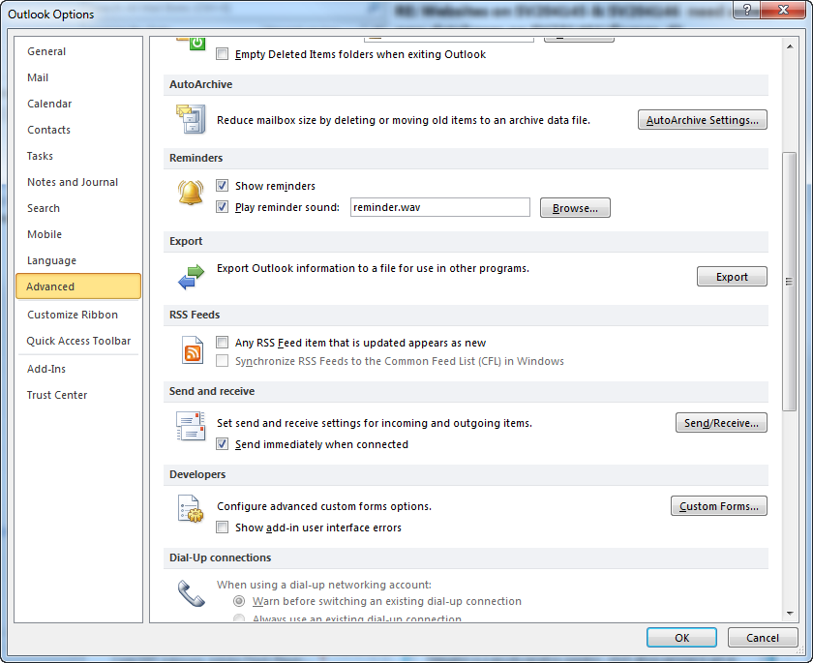Open Send/Receive settings
The height and width of the screenshot is (663, 813).
[x=721, y=423]
